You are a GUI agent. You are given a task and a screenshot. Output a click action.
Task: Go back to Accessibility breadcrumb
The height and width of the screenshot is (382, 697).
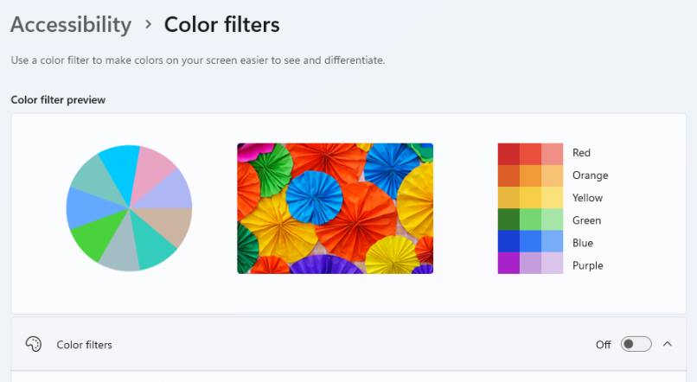(x=71, y=24)
